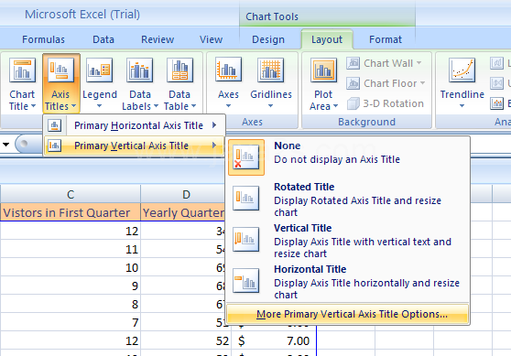Open More Primary Vertical Axis Title Options
This screenshot has width=511, height=356.
pos(348,314)
